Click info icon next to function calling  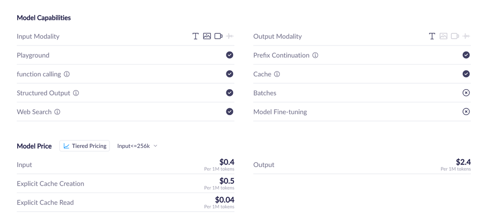point(67,74)
